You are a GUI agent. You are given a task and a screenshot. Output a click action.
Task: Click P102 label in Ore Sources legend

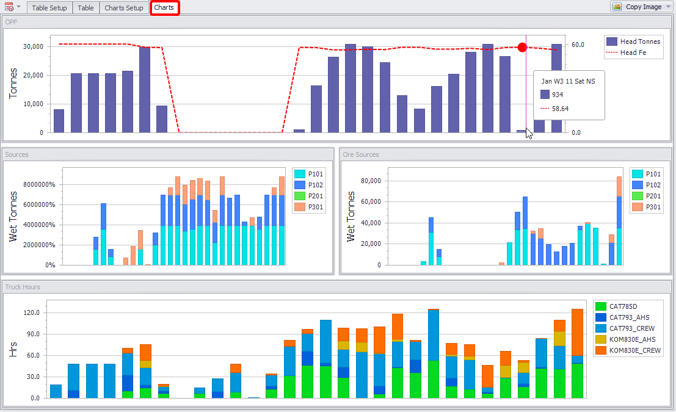(x=653, y=185)
